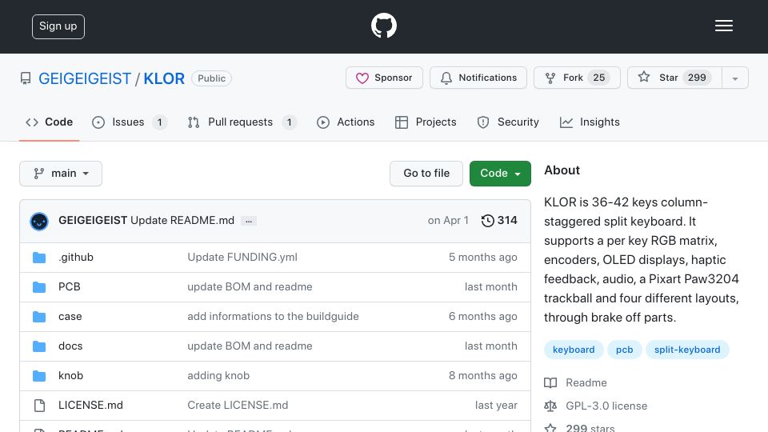The height and width of the screenshot is (432, 768).
Task: Open the knob folder
Action: [x=70, y=376]
